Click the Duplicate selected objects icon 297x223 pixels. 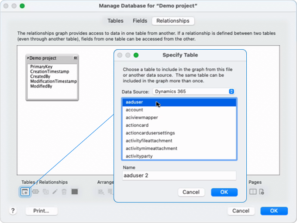point(45,192)
